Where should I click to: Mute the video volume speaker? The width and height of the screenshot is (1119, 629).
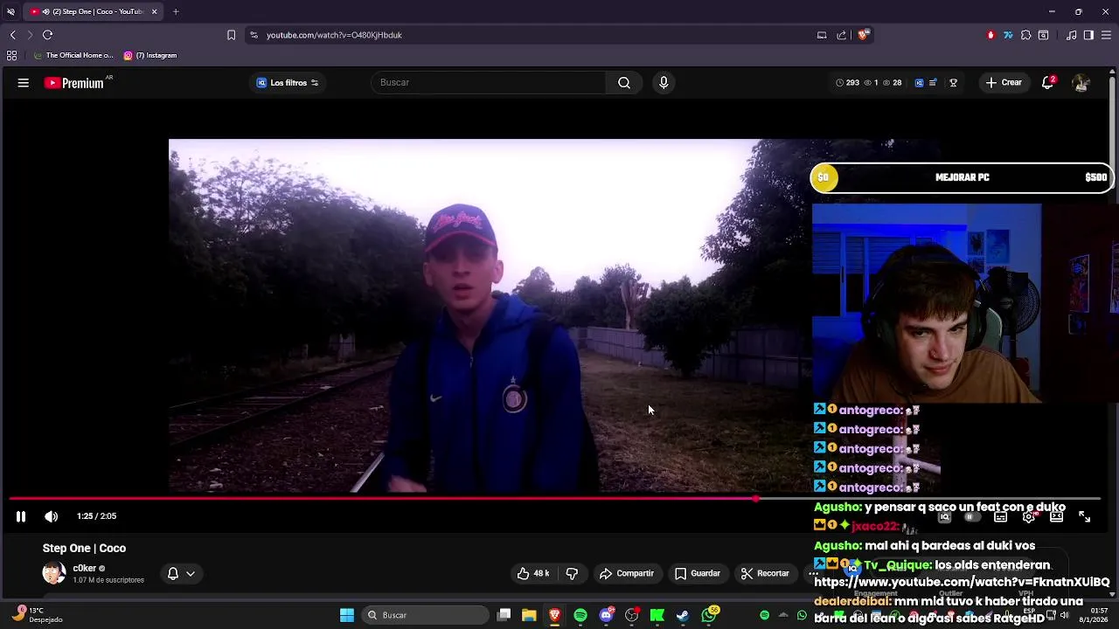pyautogui.click(x=52, y=516)
